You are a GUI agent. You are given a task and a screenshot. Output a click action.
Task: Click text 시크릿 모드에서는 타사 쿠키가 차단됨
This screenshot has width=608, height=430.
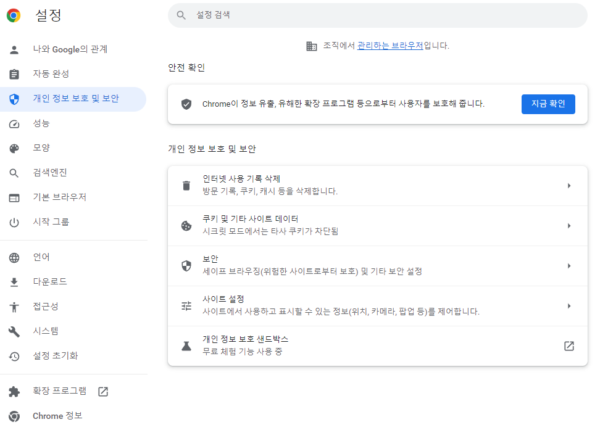[270, 231]
